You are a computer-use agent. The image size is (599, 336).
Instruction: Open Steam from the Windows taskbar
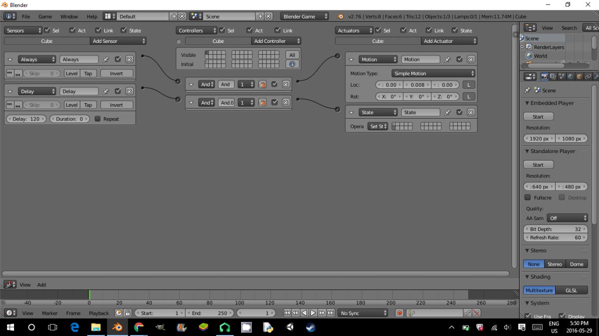[310, 328]
